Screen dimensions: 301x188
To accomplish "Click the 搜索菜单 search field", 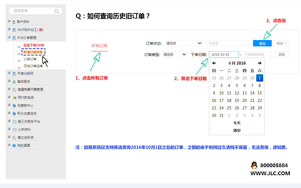I will [x=36, y=11].
